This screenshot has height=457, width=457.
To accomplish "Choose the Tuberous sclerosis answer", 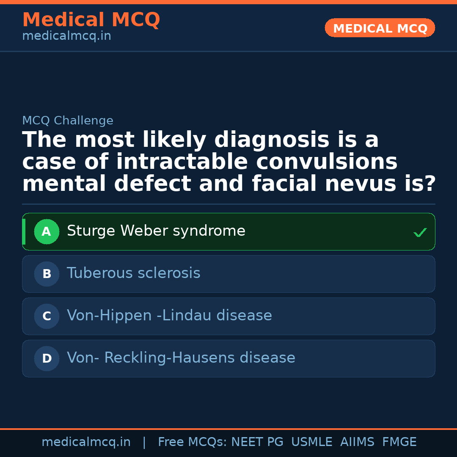I will click(134, 273).
